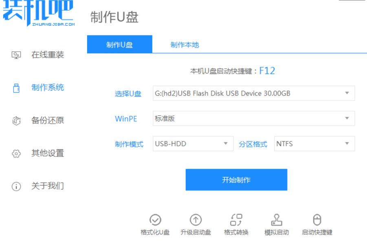This screenshot has height=244, width=367.
Task: Open the 格式转换 convert icon
Action: pos(236,220)
